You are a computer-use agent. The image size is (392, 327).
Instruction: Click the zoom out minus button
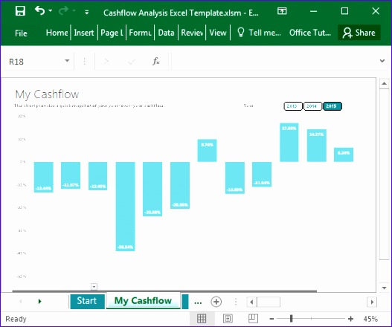point(271,319)
